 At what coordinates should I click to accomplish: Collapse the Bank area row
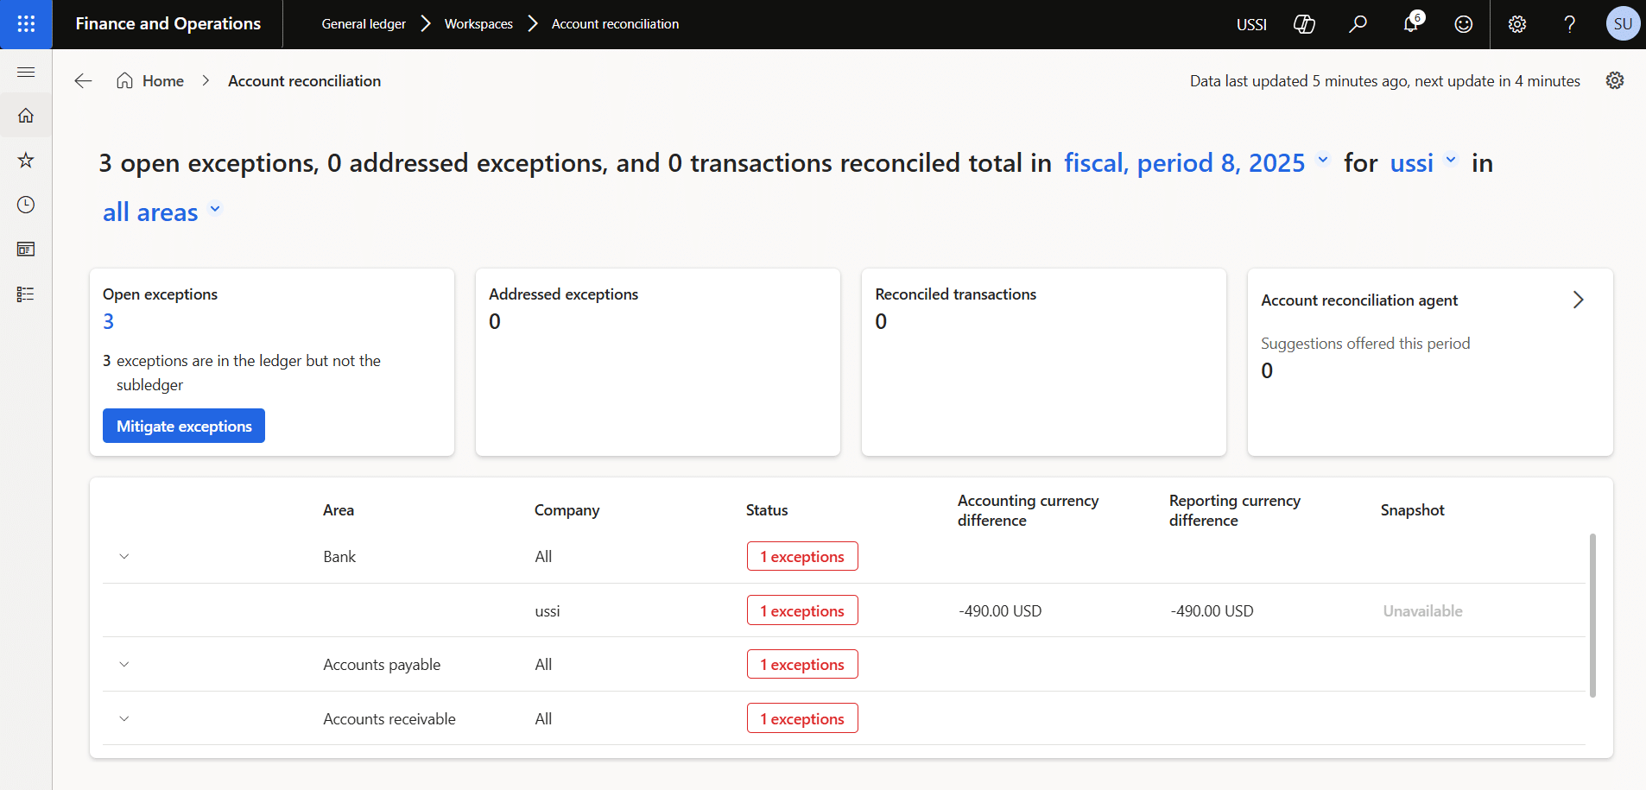click(124, 557)
